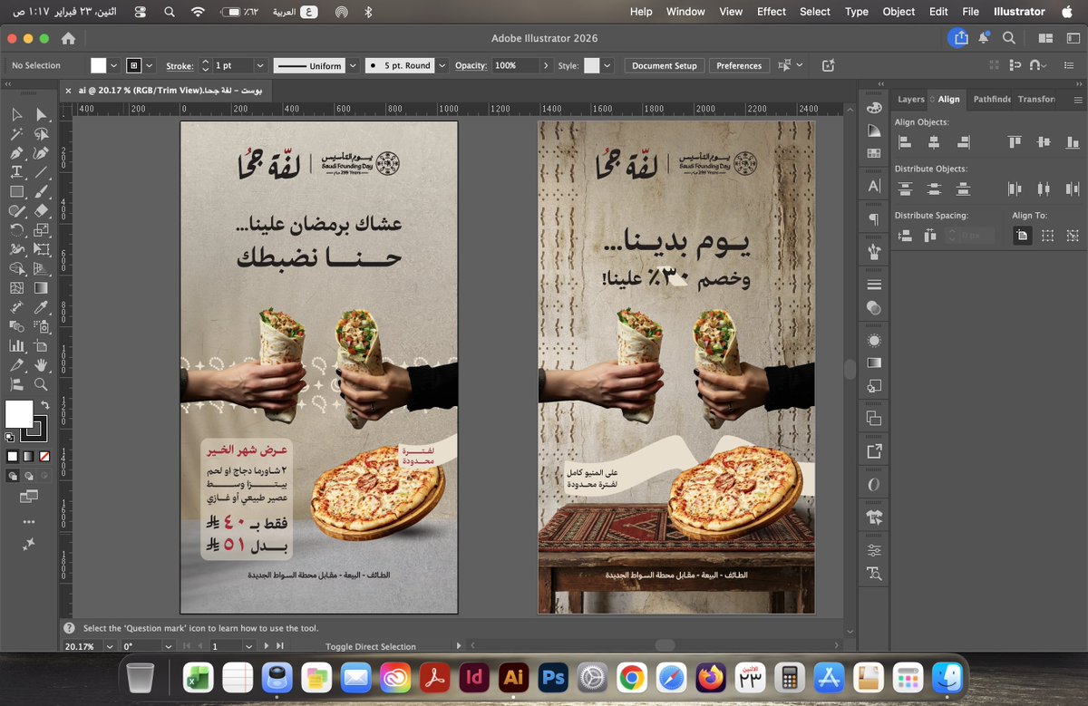Open the rotation angle dropdown
The height and width of the screenshot is (706, 1088).
pos(168,646)
